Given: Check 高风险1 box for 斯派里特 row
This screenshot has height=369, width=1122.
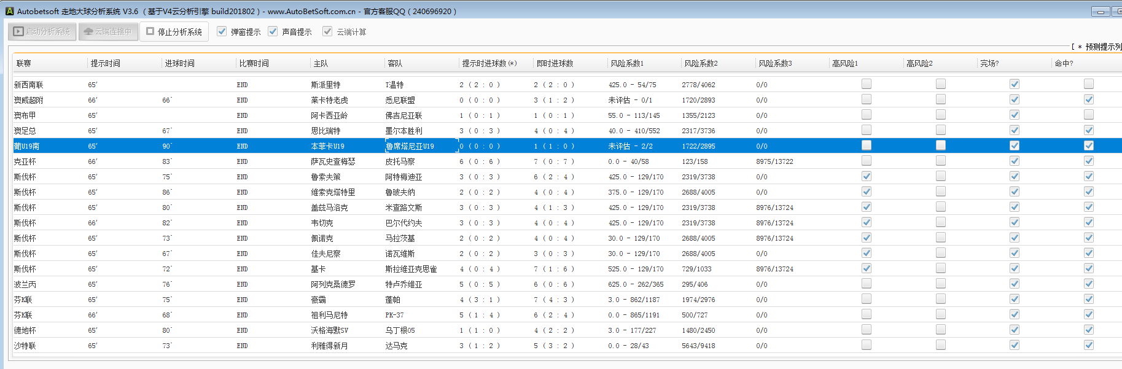Looking at the screenshot, I should [866, 84].
